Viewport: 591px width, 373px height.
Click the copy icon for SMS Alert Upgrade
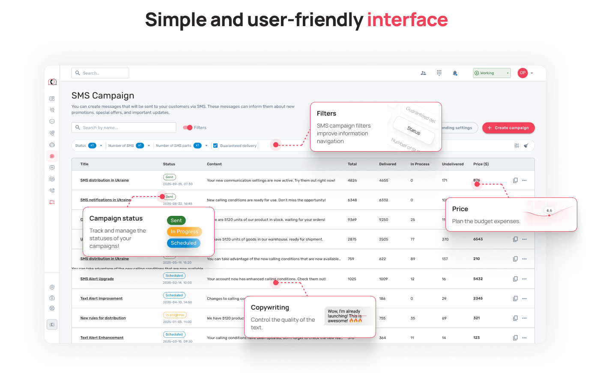[x=515, y=279]
